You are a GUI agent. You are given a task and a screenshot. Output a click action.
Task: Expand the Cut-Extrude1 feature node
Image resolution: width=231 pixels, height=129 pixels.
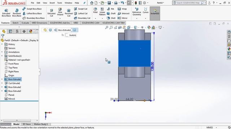(x=2, y=83)
